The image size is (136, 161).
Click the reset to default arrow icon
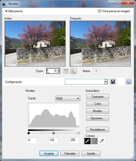point(128,82)
